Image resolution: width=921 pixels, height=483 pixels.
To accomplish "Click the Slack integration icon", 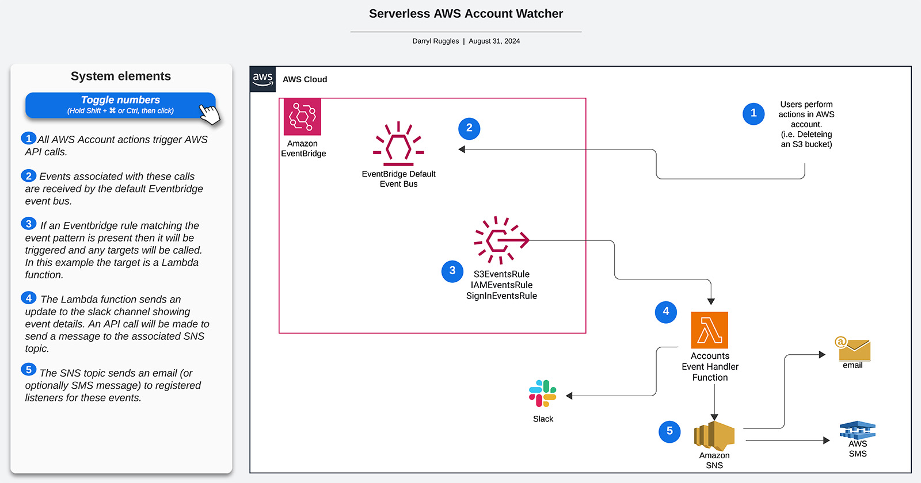I will (542, 394).
